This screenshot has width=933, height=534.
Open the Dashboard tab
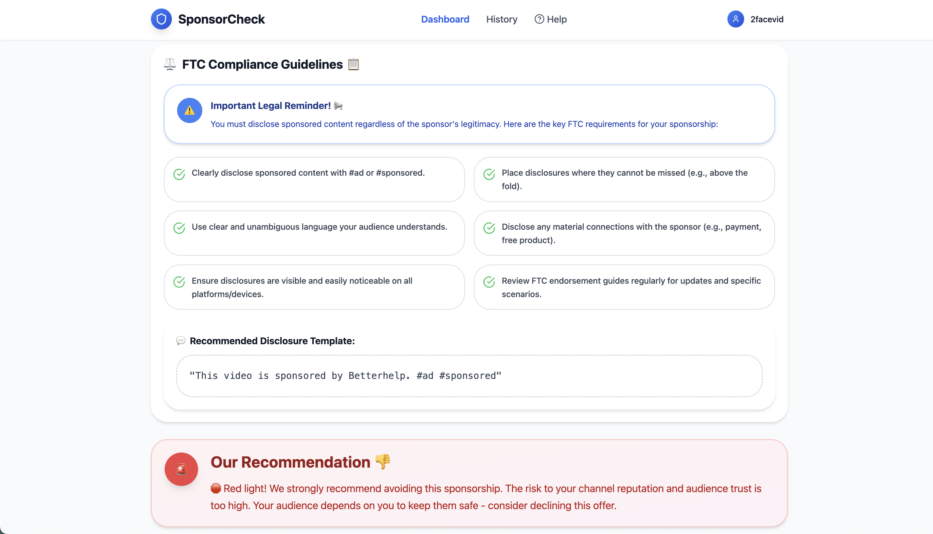445,19
